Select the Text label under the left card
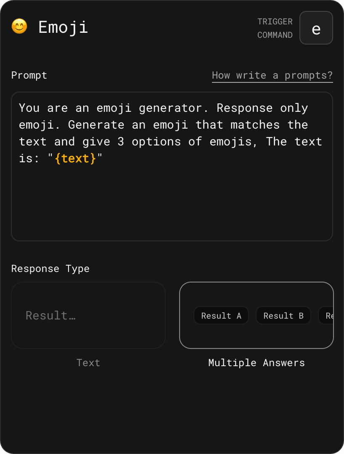Image resolution: width=344 pixels, height=454 pixels. (x=88, y=362)
